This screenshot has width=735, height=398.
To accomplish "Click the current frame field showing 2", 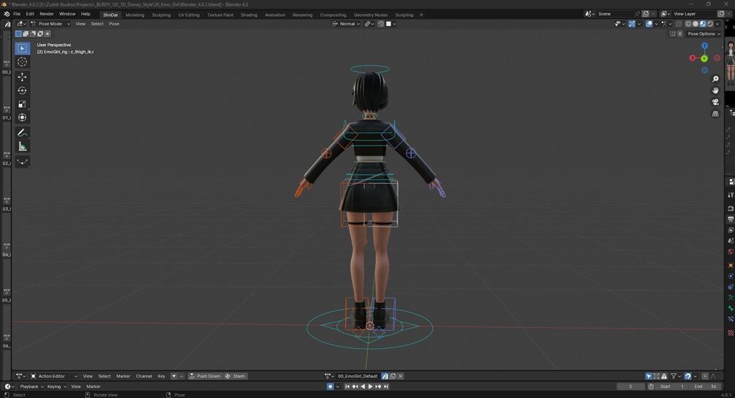I will tap(630, 387).
